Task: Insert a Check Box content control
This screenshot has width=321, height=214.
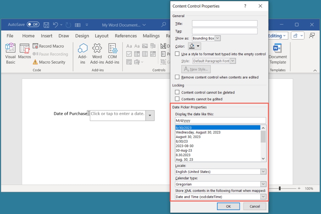Action: pos(129,54)
